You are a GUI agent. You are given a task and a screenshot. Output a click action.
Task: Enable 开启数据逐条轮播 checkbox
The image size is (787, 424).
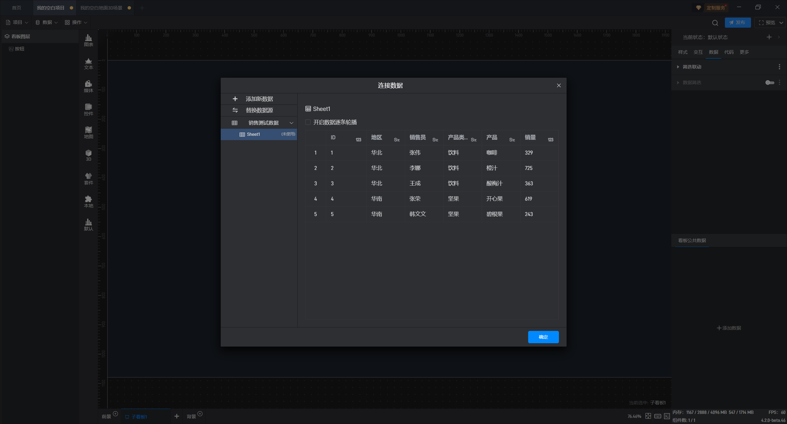tap(308, 122)
